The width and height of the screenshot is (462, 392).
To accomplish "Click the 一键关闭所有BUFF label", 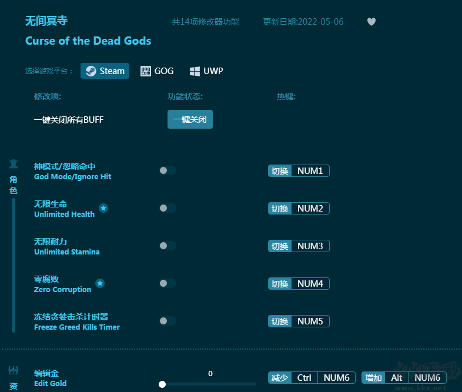I will coord(69,120).
